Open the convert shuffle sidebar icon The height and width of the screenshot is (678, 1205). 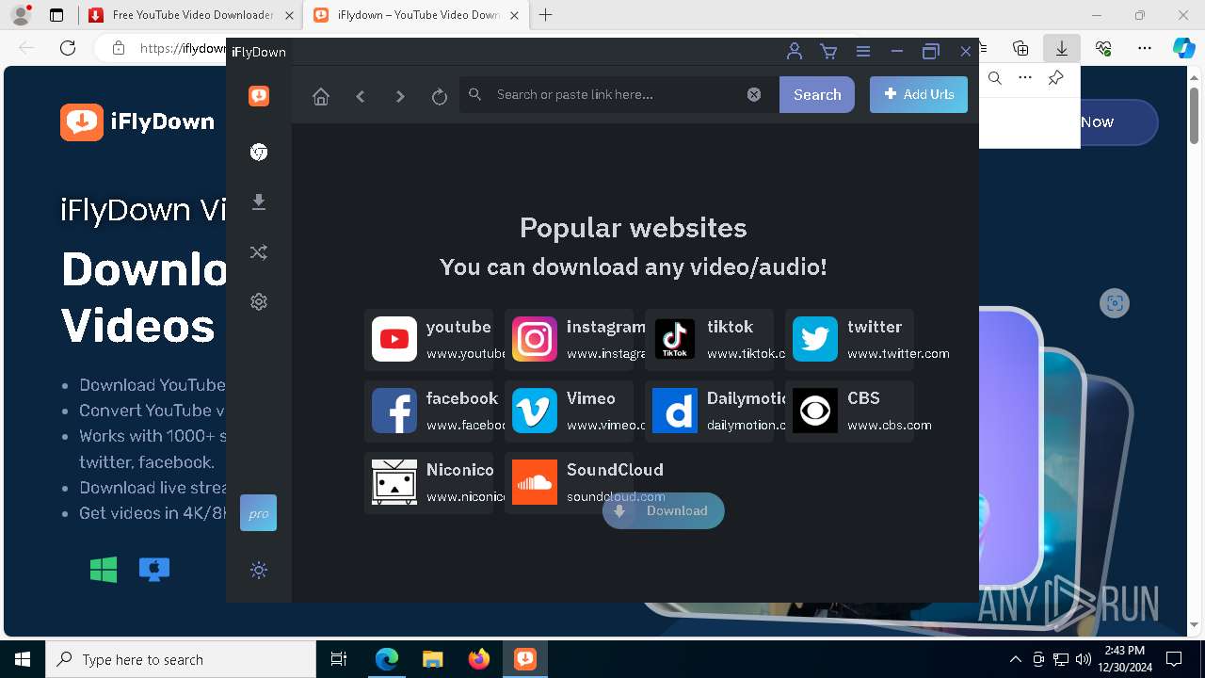pyautogui.click(x=259, y=252)
